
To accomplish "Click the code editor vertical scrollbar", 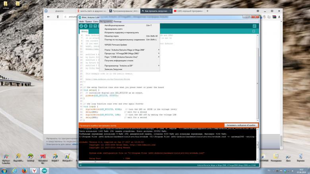I will pyautogui.click(x=258, y=78).
